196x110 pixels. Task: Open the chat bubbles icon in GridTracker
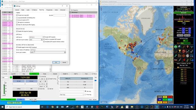coord(191,60)
